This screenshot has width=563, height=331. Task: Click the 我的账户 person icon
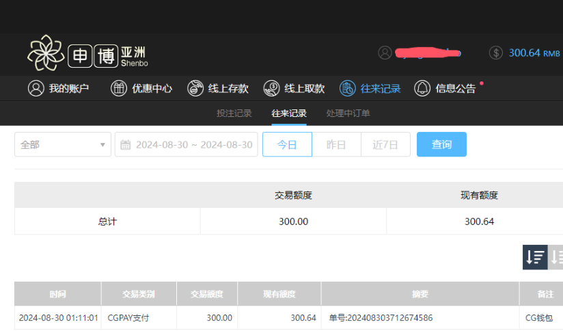[36, 88]
